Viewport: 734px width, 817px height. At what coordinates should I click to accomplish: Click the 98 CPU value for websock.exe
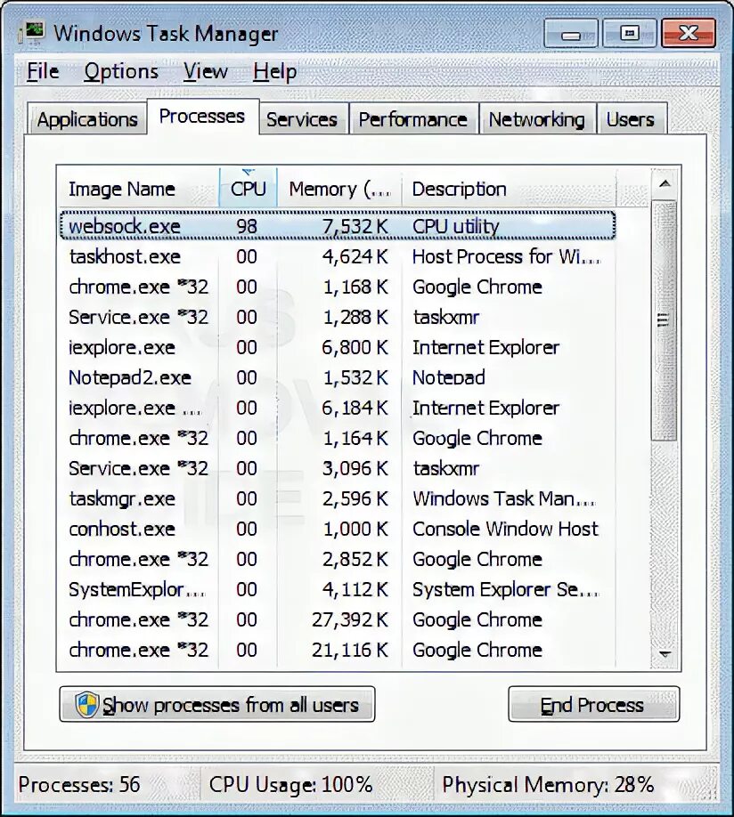[247, 226]
